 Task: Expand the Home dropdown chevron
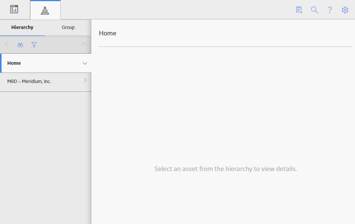(85, 63)
